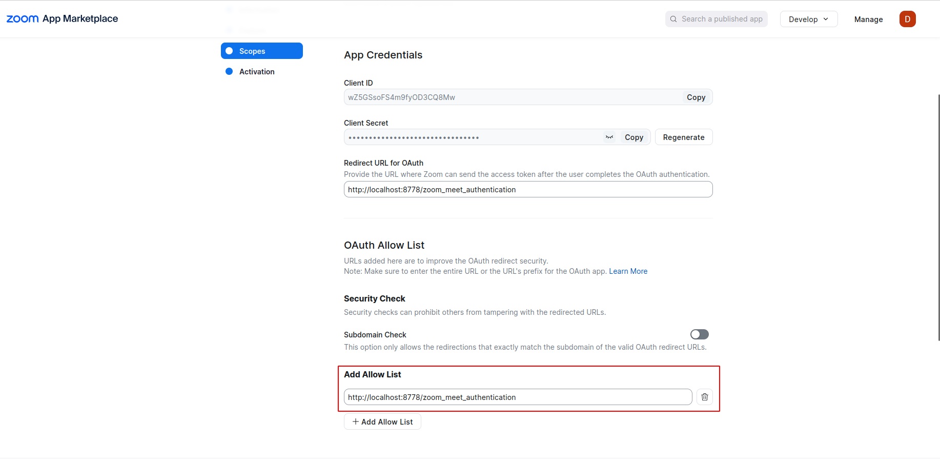Click into the Add Allow List URL field

tap(518, 397)
